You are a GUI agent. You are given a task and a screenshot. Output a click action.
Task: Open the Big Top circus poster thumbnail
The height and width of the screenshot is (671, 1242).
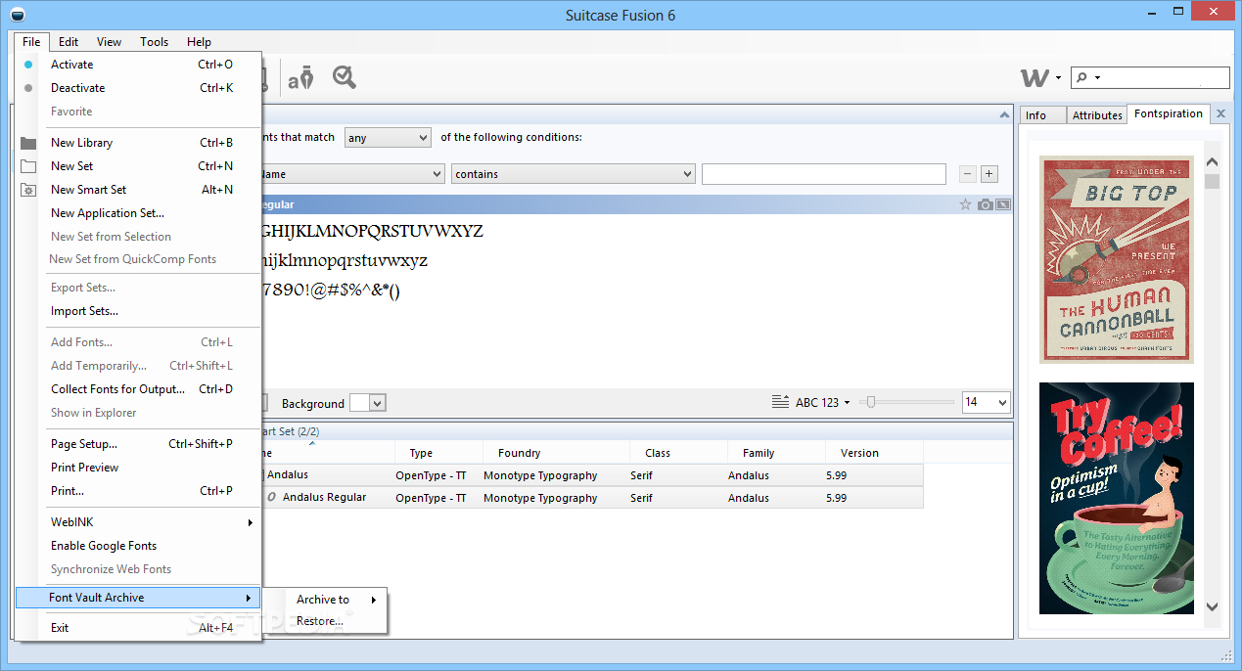1117,259
